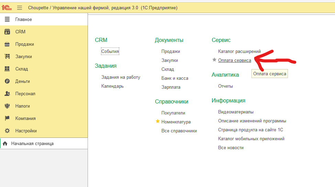Open the Оплата сервиса link
This screenshot has width=335, height=187.
(234, 60)
